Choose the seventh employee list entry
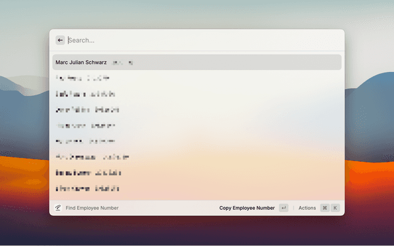Viewport: 394px width, 246px height. pyautogui.click(x=92, y=157)
